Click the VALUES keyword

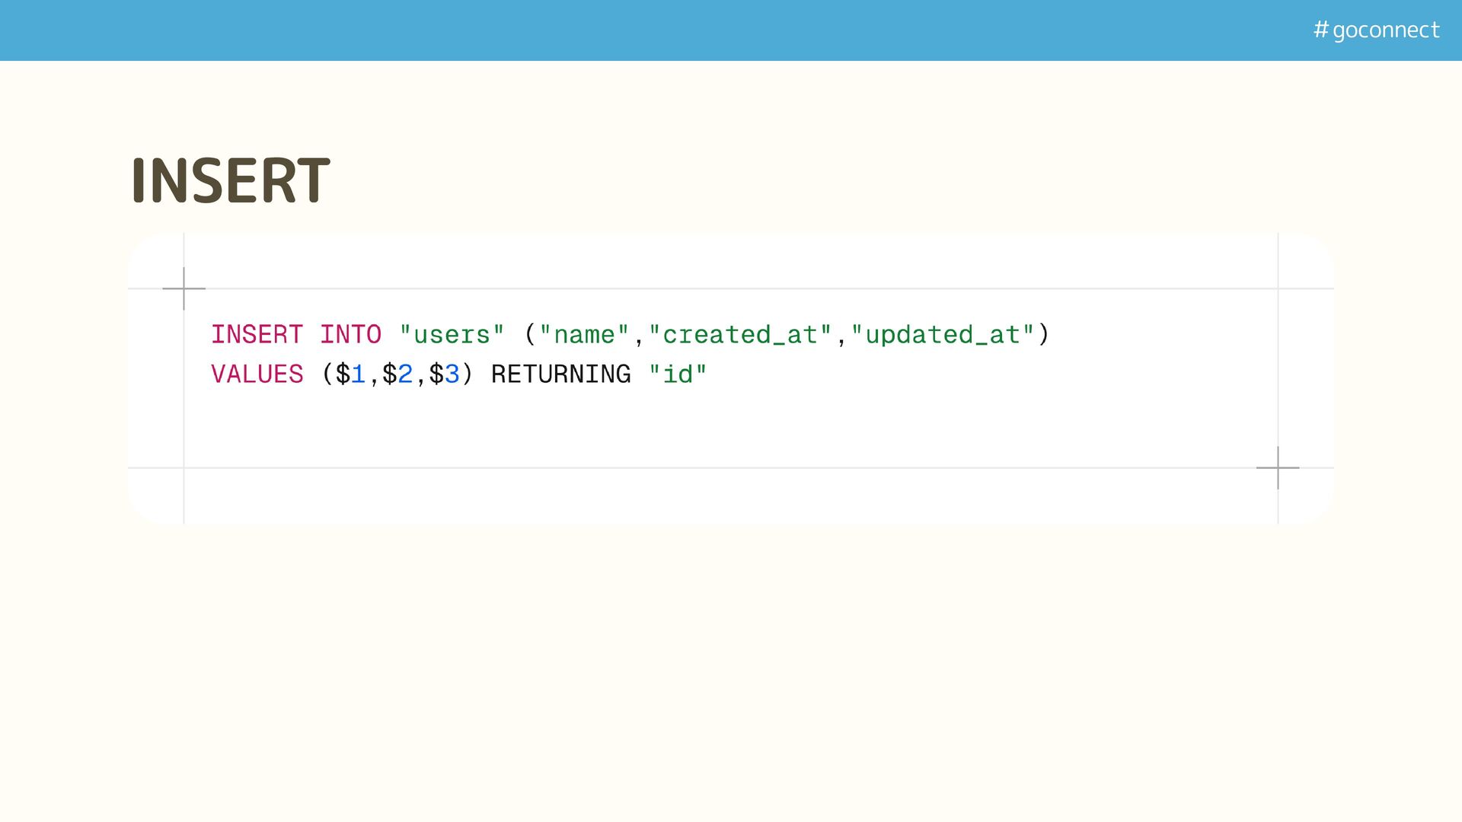click(x=257, y=374)
